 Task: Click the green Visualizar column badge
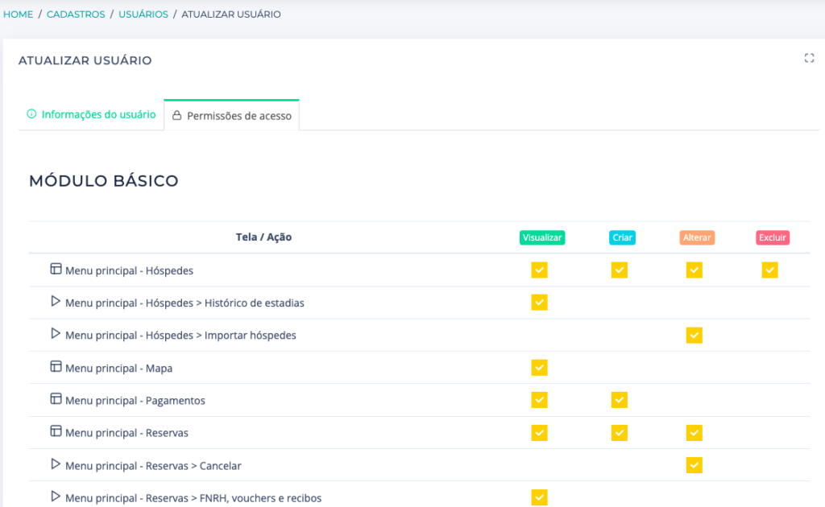coord(542,237)
